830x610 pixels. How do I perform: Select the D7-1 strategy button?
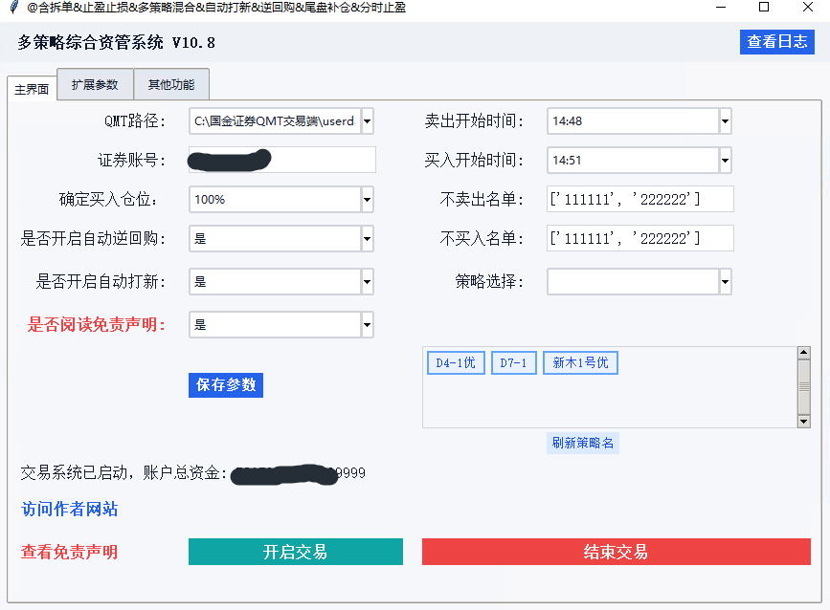click(x=513, y=362)
